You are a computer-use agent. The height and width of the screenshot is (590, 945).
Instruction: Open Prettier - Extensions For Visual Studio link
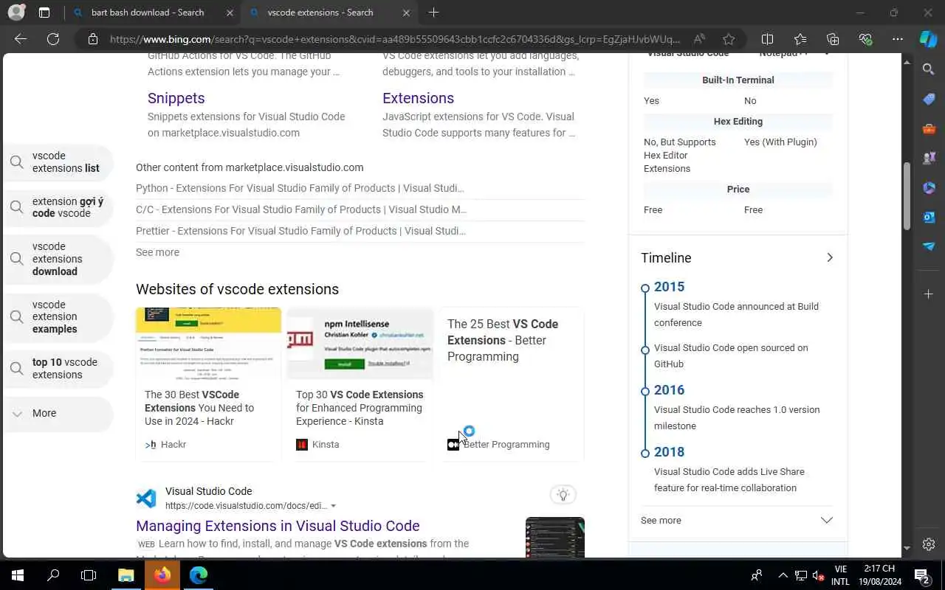pyautogui.click(x=300, y=231)
